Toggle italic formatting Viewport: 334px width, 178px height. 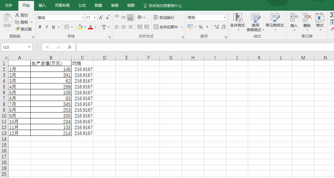tap(47, 27)
